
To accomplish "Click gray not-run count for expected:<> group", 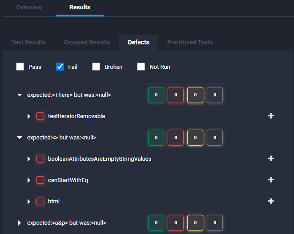I will coord(215,138).
